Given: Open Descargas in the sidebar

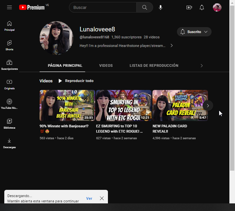Looking at the screenshot, I should point(10,144).
